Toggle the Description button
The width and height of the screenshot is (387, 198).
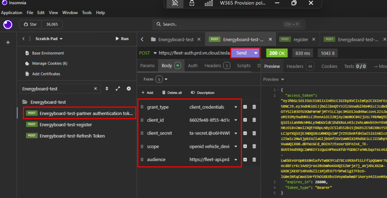pyautogui.click(x=203, y=93)
